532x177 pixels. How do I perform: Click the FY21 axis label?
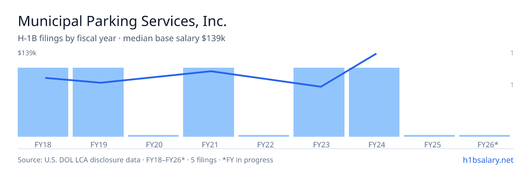pos(208,144)
